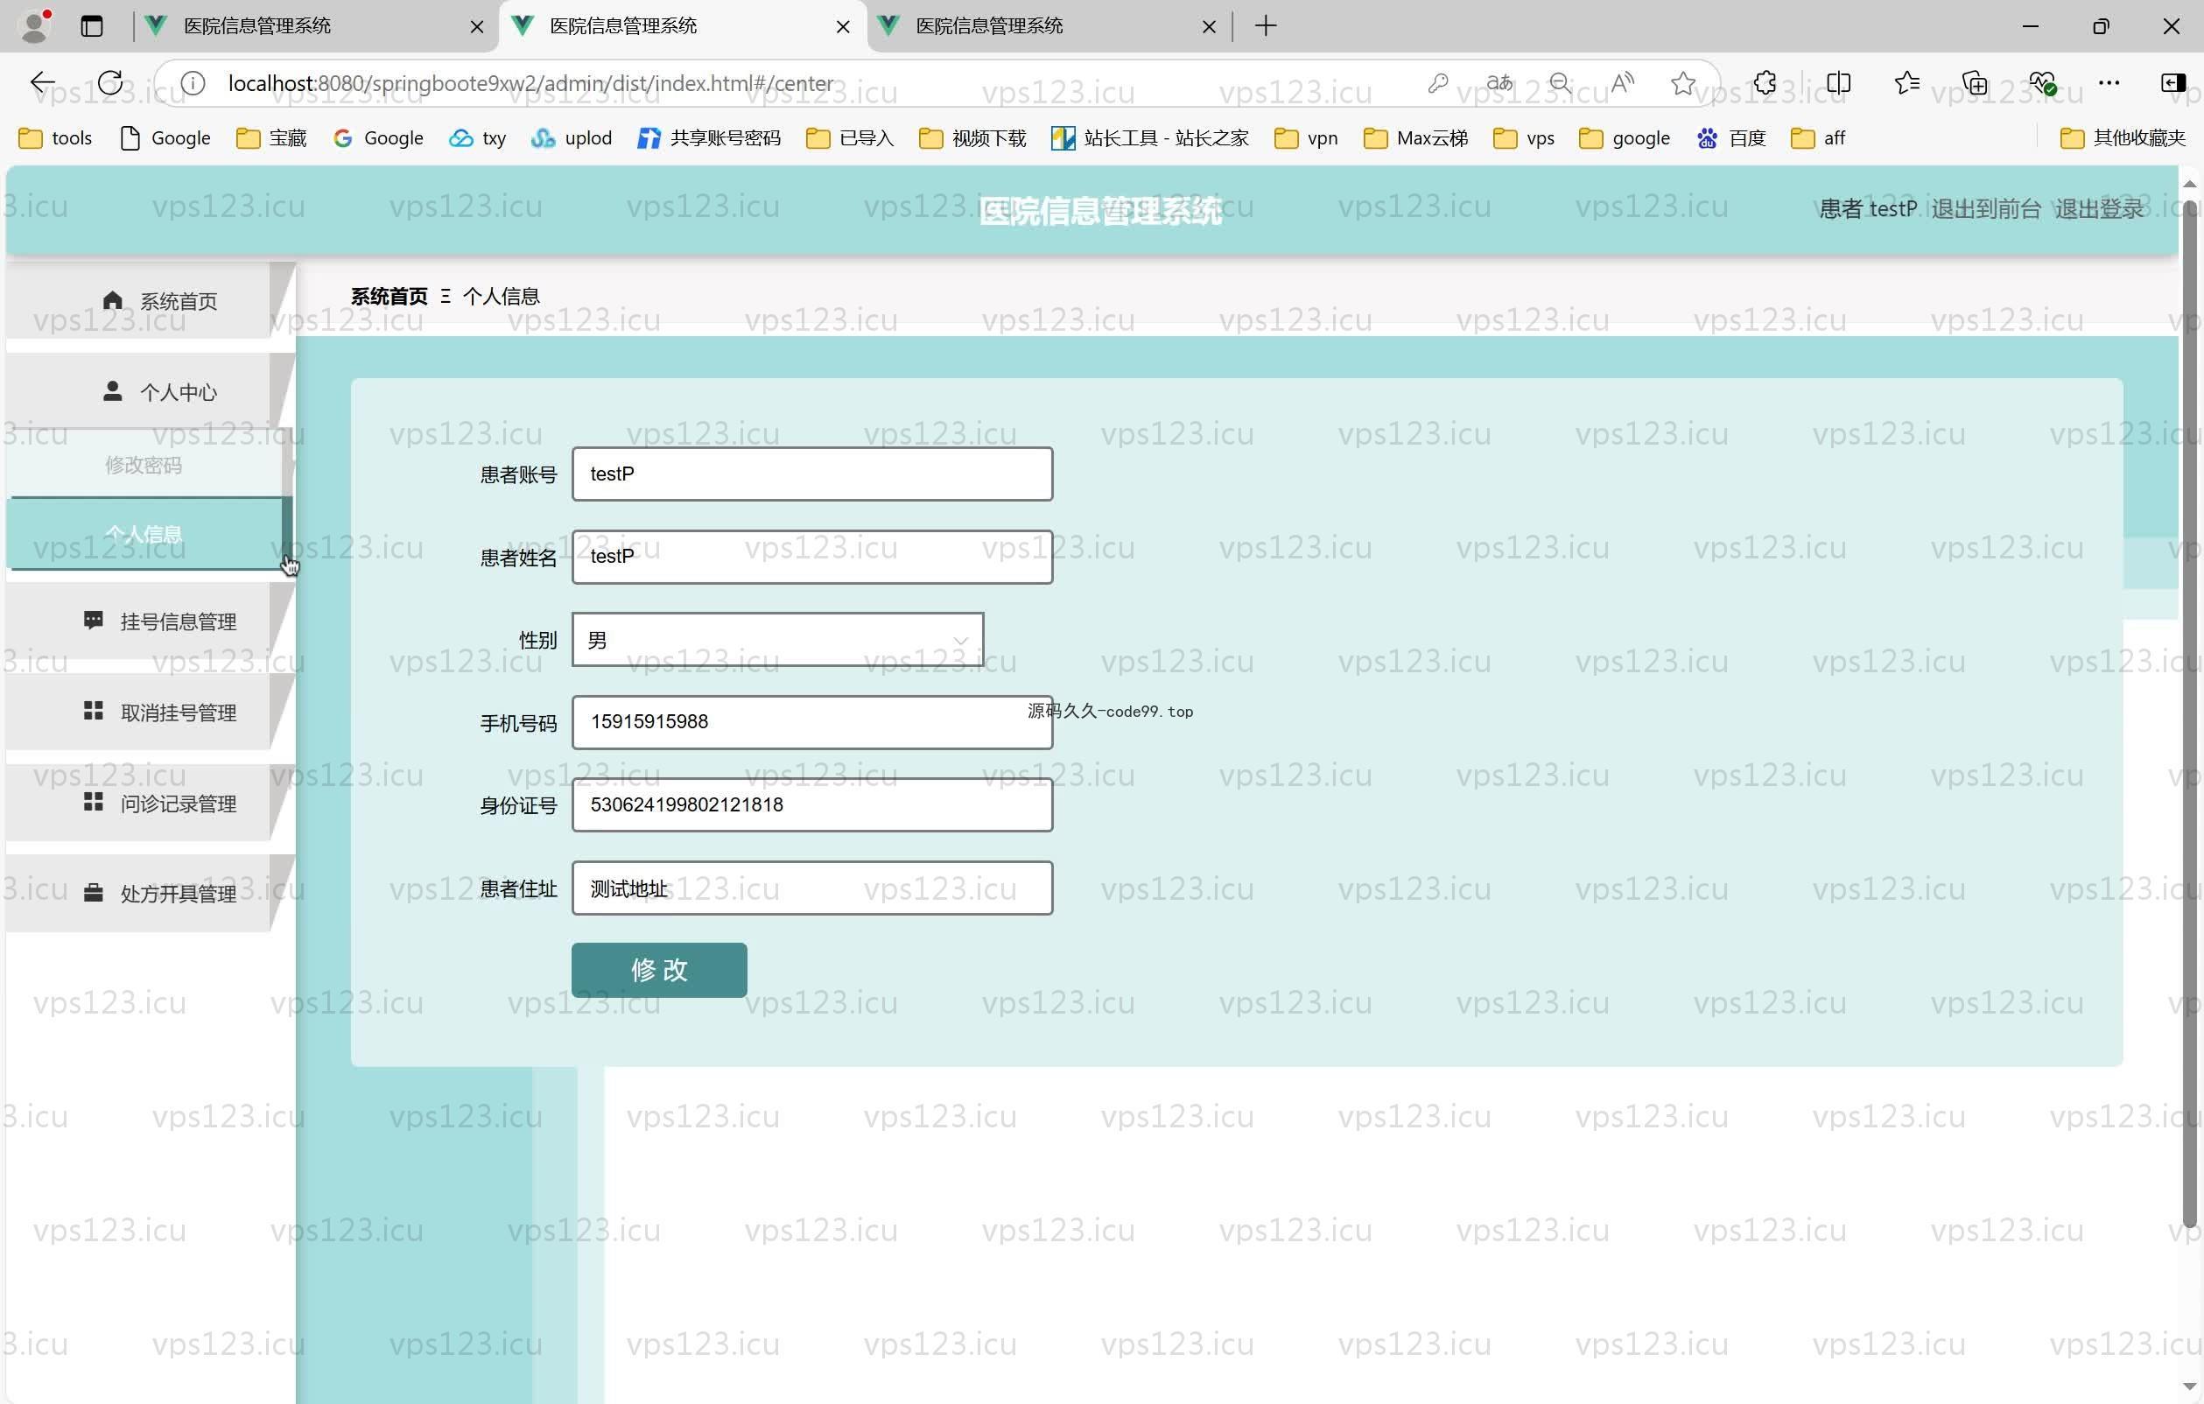
Task: Open the 已导入 bookmarks folder
Action: coord(849,138)
